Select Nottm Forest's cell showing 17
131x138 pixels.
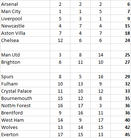pyautogui.click(x=80, y=105)
